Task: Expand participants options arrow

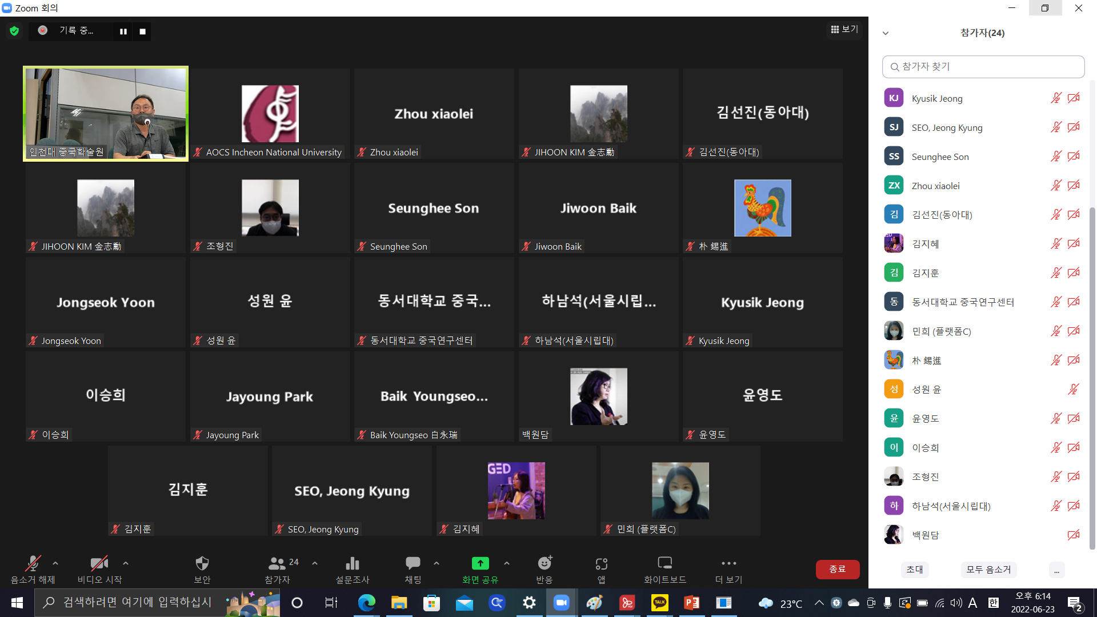Action: coord(315,563)
